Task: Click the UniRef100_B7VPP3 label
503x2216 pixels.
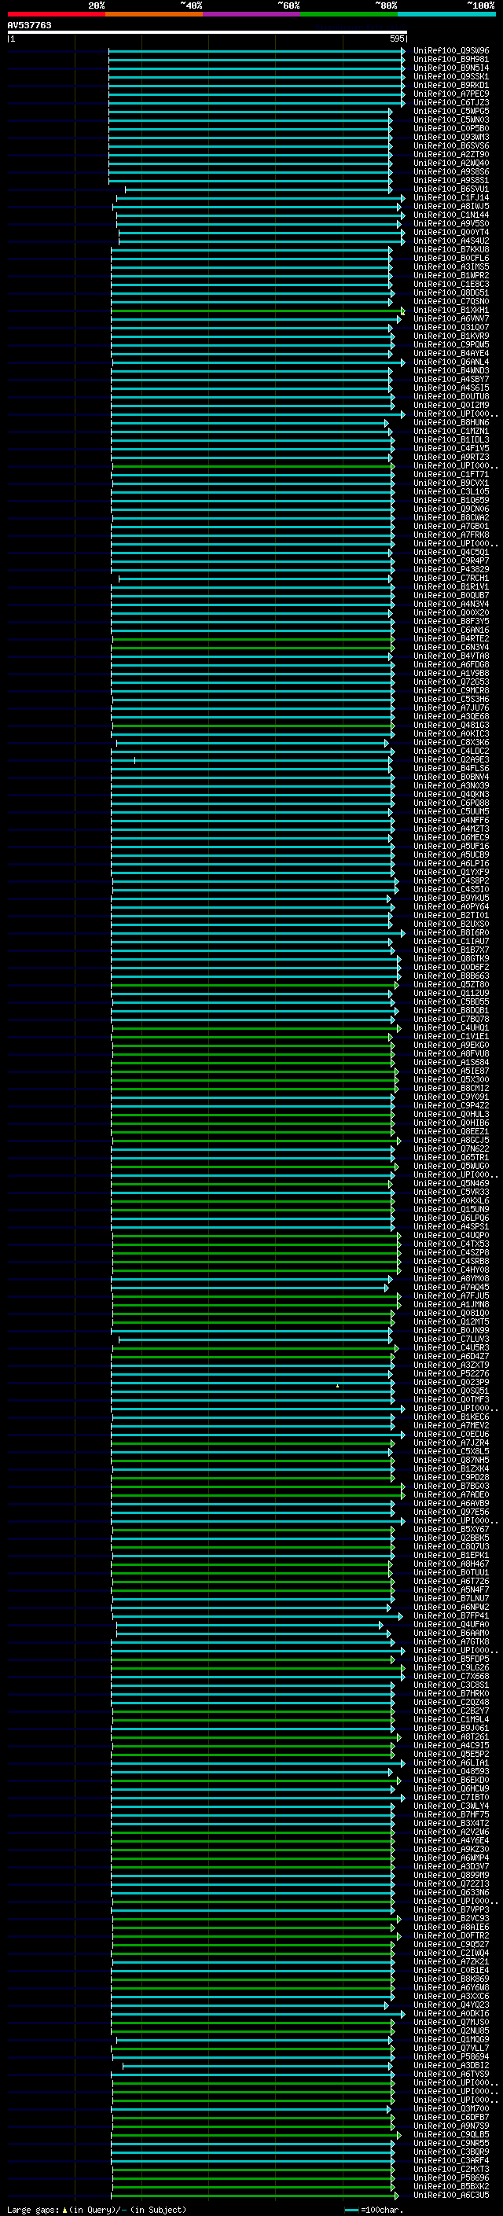Action: click(451, 1909)
